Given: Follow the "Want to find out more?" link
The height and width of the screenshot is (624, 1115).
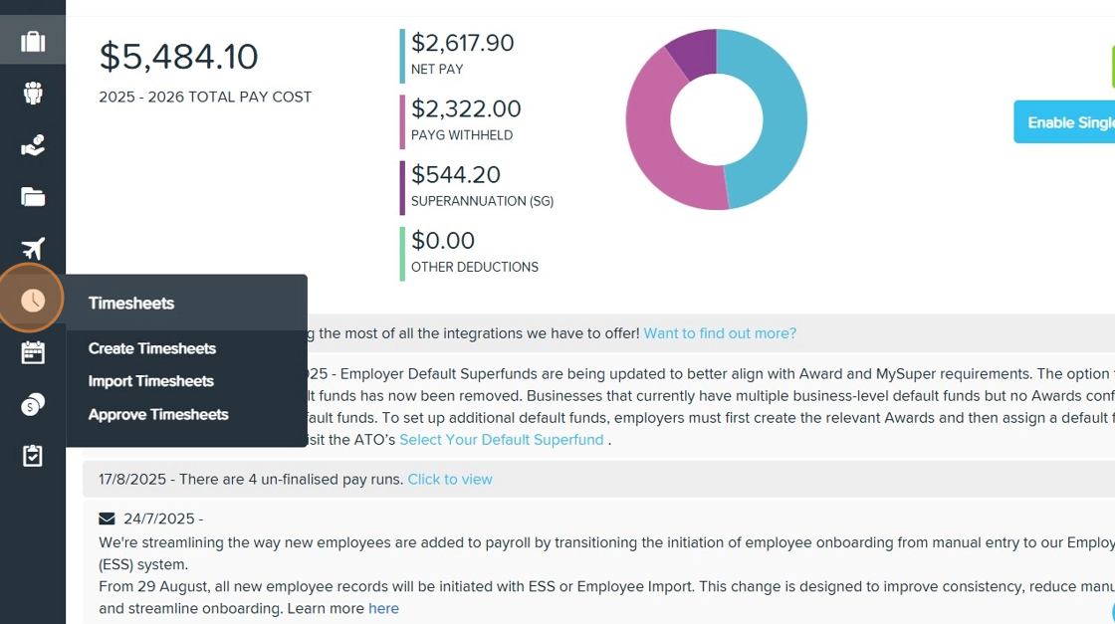Looking at the screenshot, I should tap(720, 333).
